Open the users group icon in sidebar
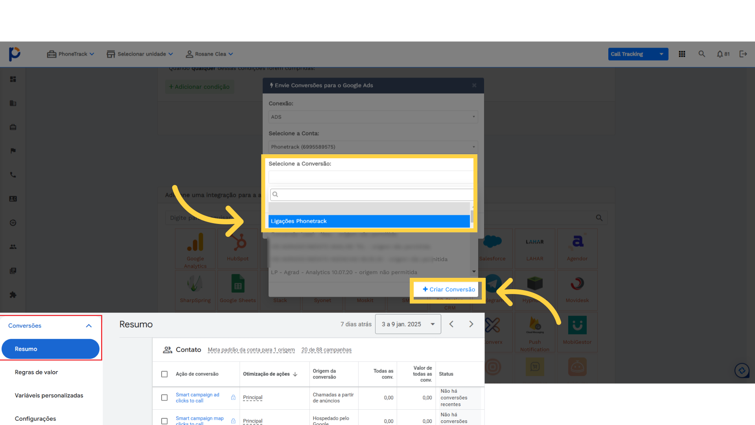This screenshot has width=755, height=425. coord(13,247)
